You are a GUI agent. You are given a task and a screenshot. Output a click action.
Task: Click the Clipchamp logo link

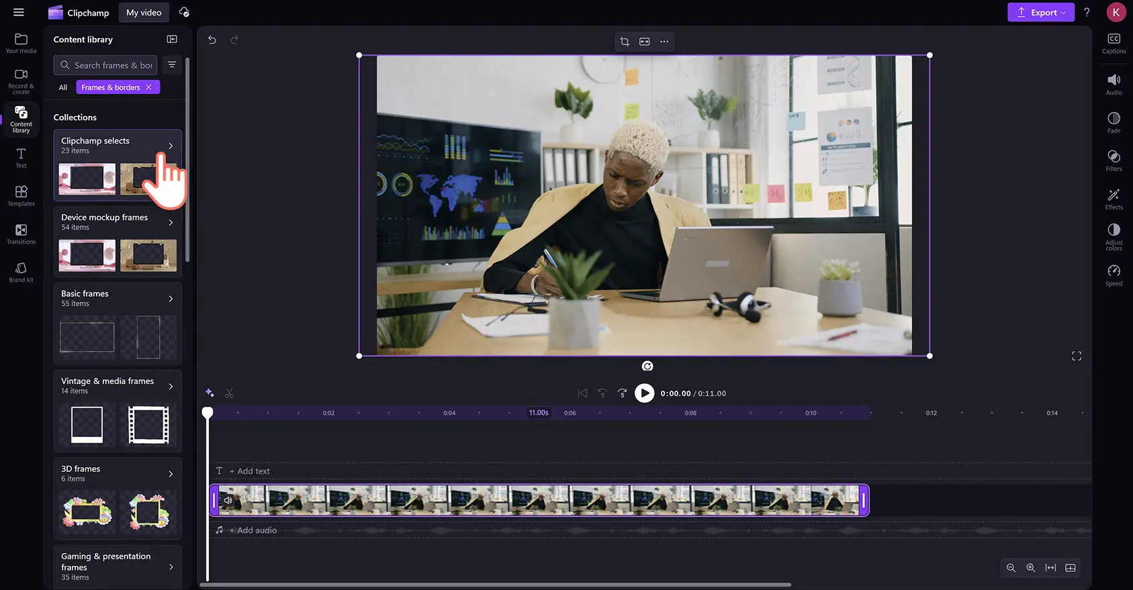click(79, 12)
